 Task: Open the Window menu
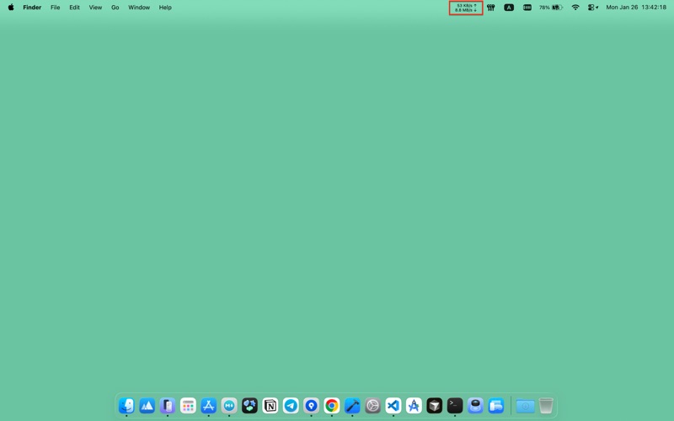click(x=139, y=8)
